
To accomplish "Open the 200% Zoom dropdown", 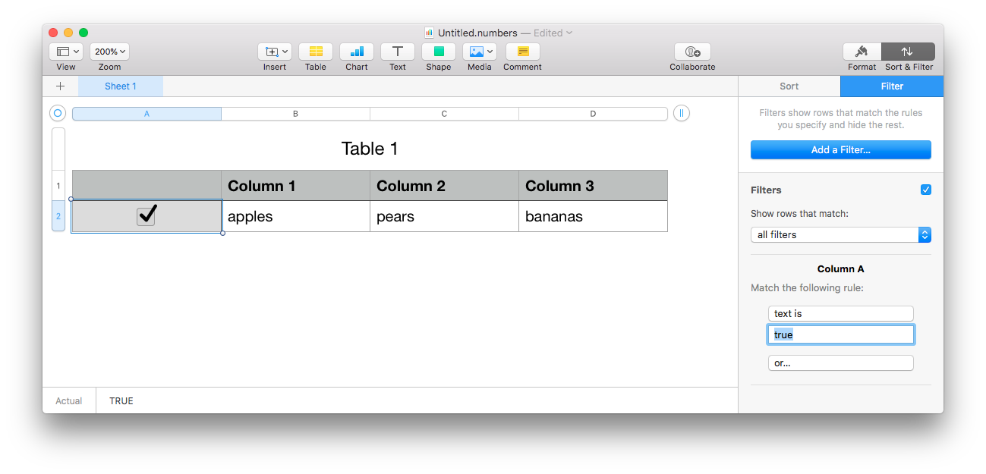I will tap(109, 52).
